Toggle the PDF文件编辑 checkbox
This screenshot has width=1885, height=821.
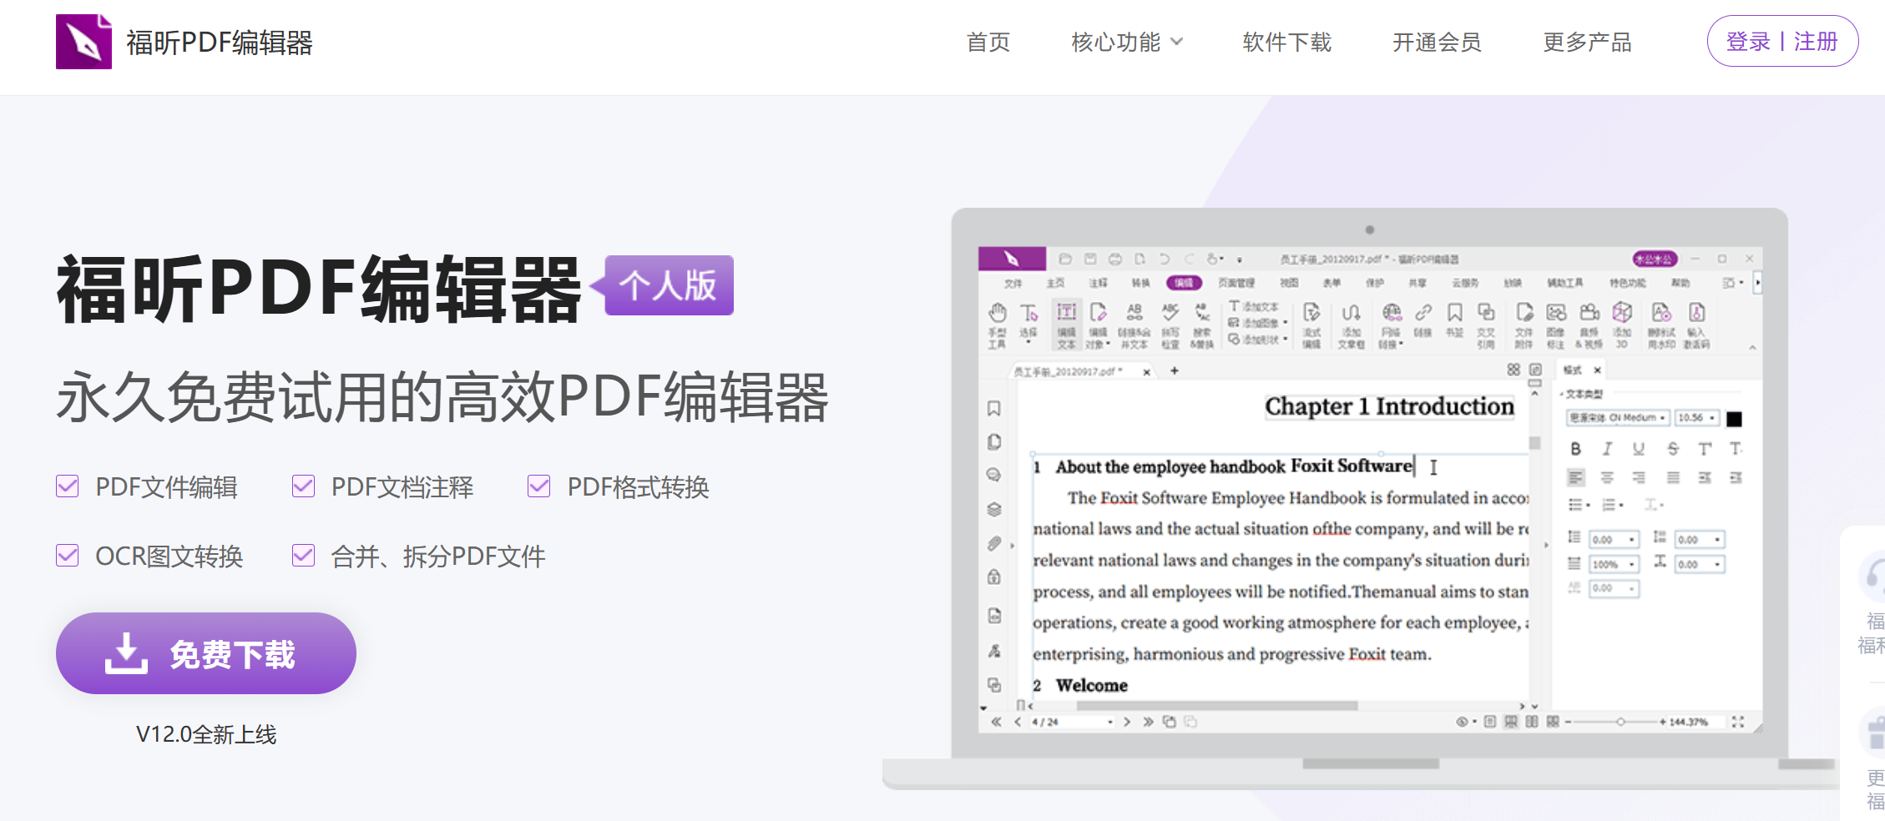68,486
